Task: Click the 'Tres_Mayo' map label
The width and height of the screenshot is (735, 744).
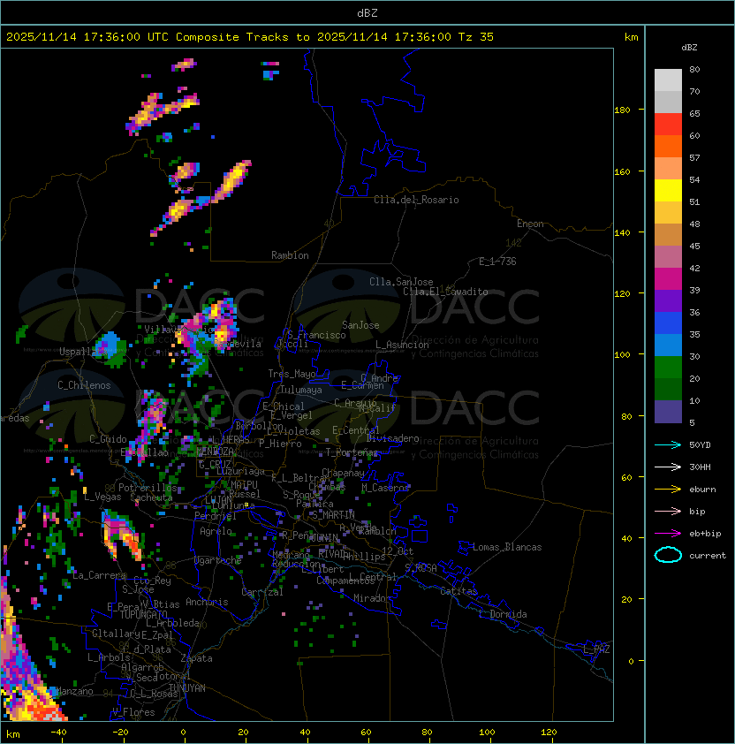Action: (x=292, y=374)
